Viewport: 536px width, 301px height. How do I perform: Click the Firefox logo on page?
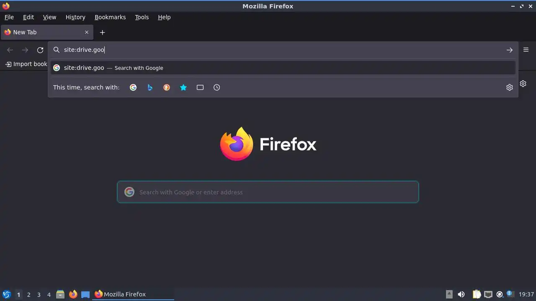(268, 144)
